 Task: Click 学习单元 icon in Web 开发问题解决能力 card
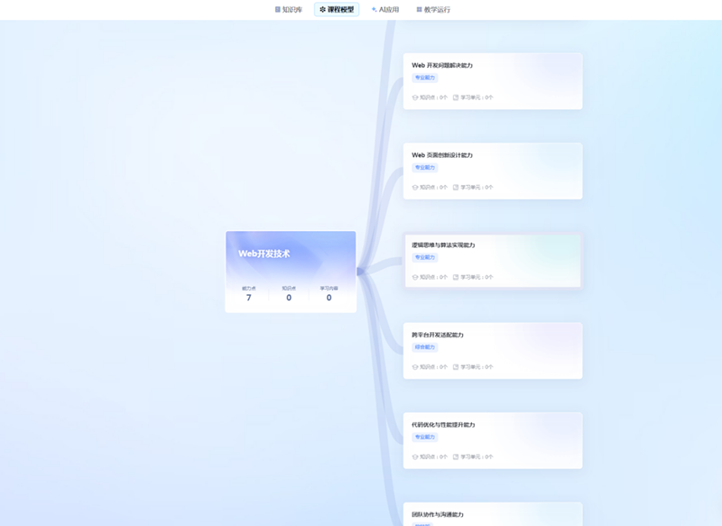click(x=456, y=97)
